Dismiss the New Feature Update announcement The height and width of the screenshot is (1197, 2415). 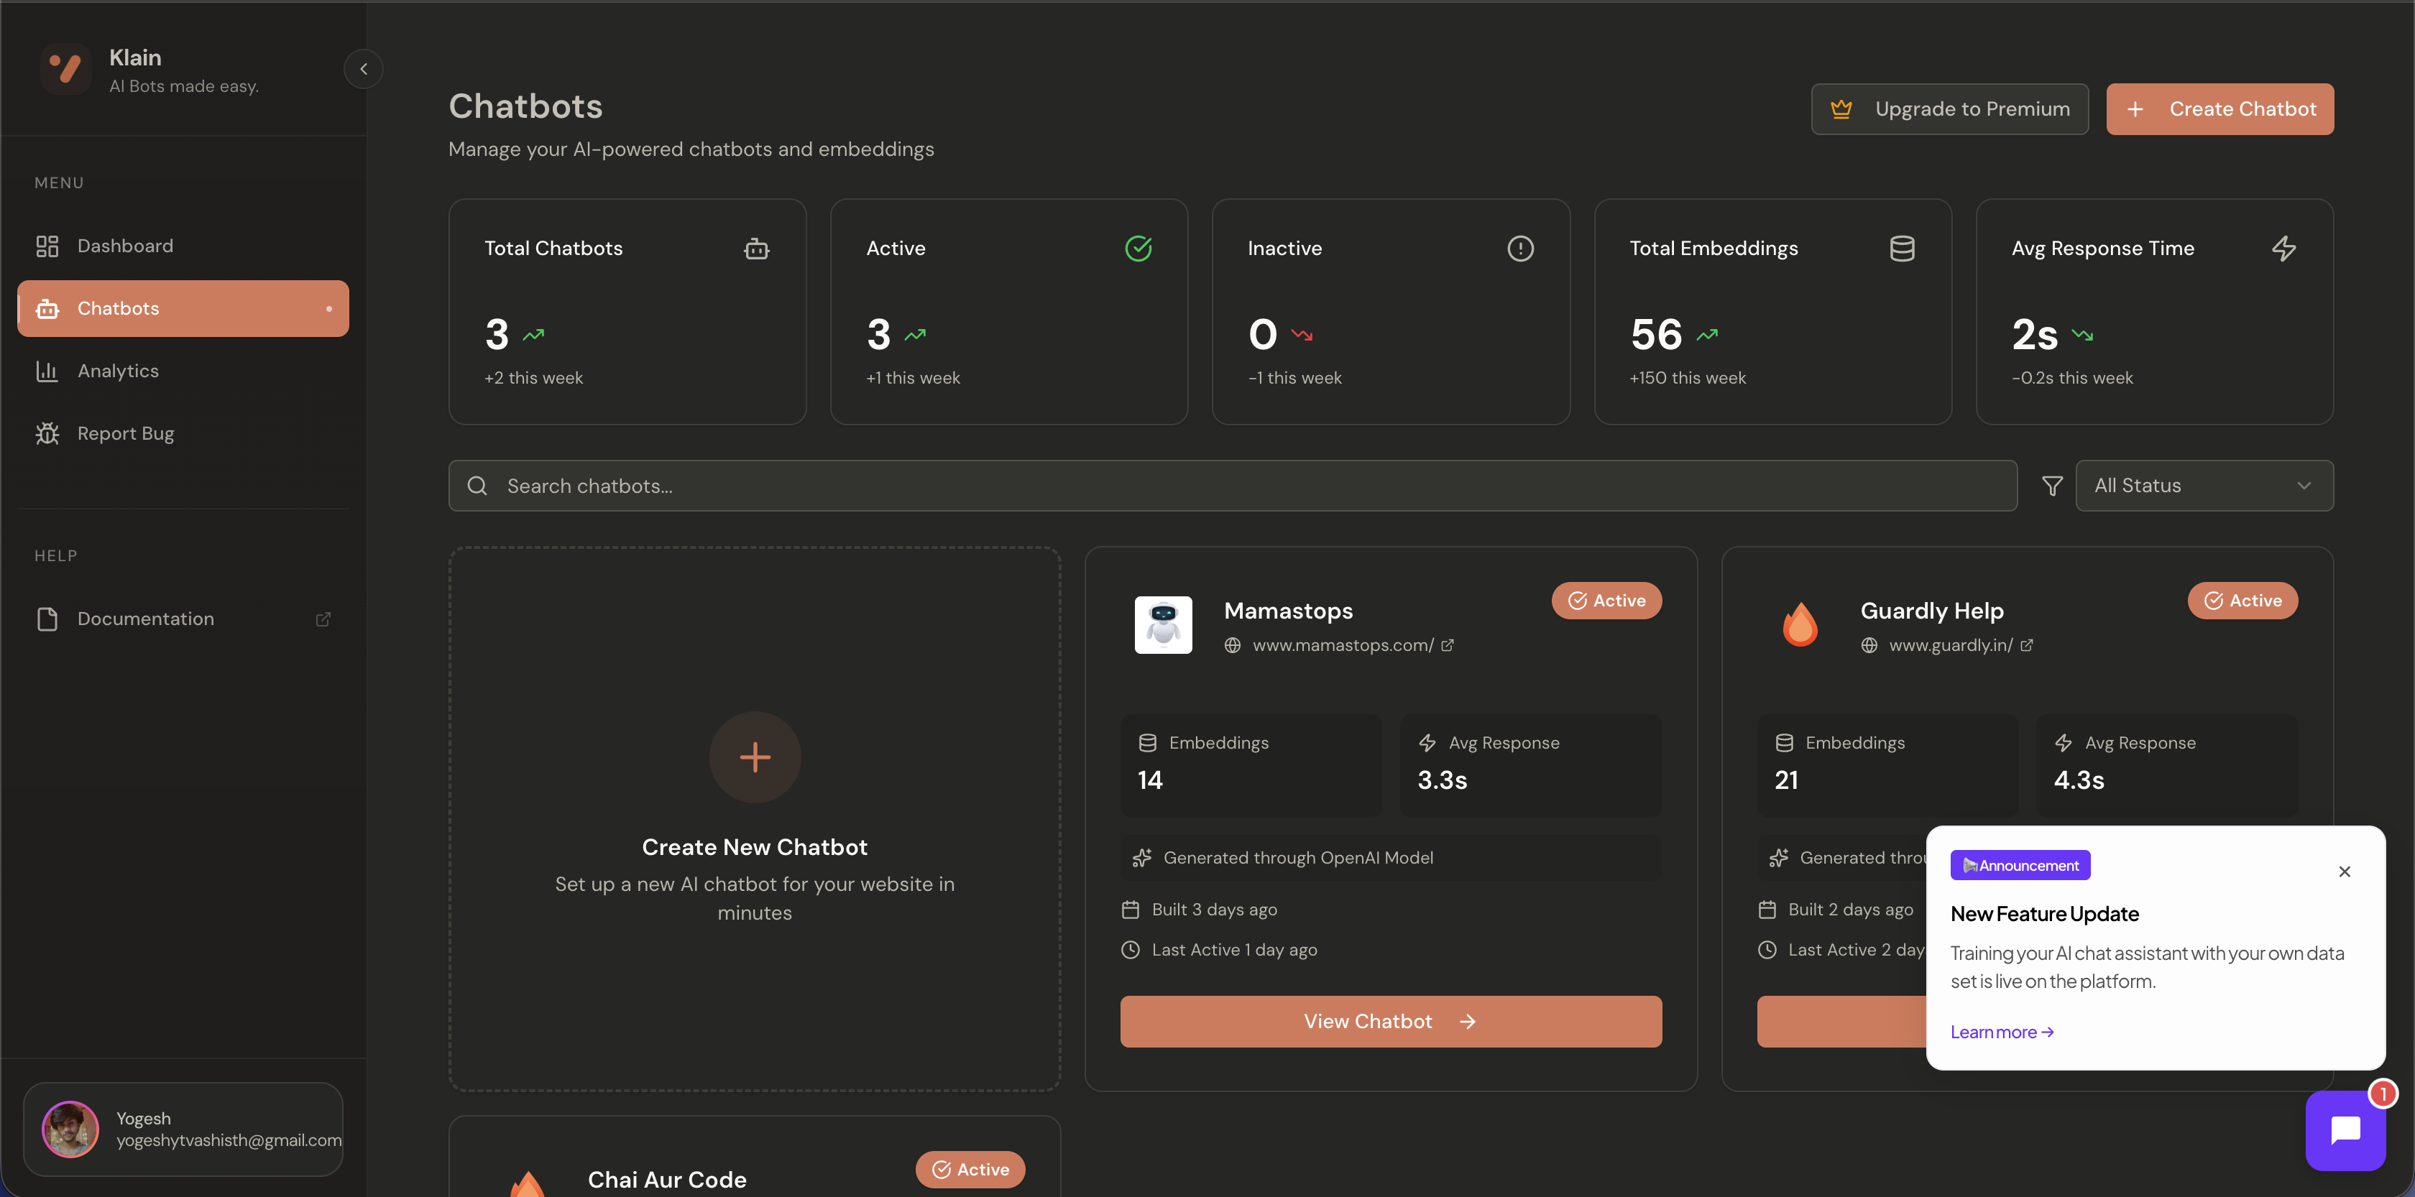2345,872
